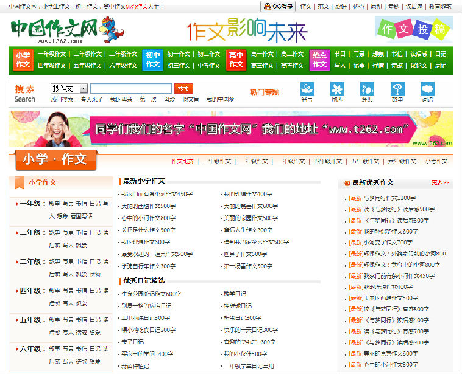
Task: Select the orange 小学作文 category block
Action: coord(23,60)
